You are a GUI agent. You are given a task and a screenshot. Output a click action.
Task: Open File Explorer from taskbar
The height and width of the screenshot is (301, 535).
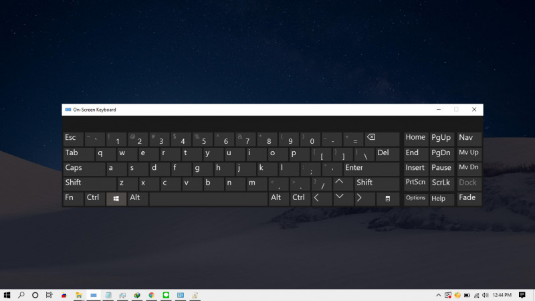[x=79, y=295]
